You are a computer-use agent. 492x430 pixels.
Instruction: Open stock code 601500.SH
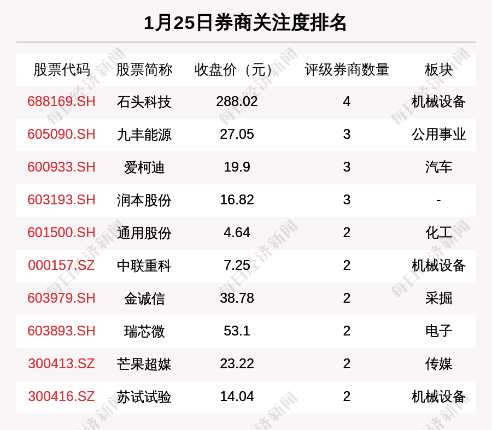[61, 233]
